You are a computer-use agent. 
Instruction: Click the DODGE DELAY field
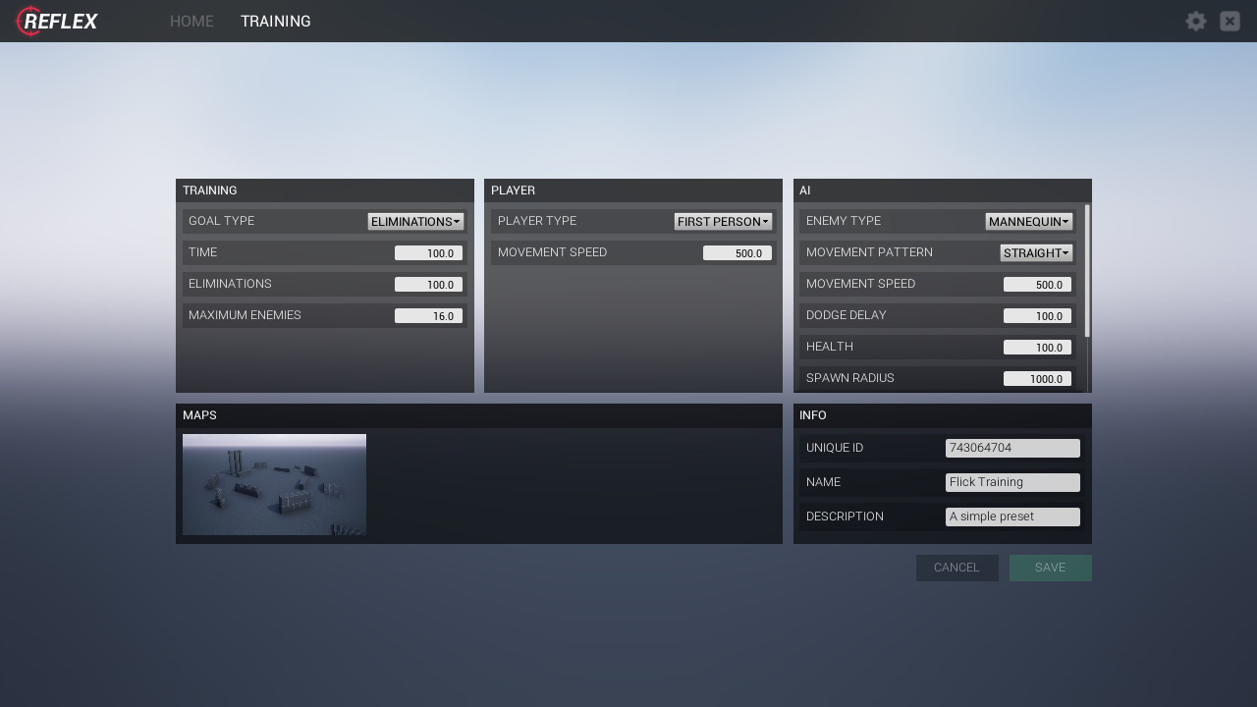pyautogui.click(x=1038, y=315)
